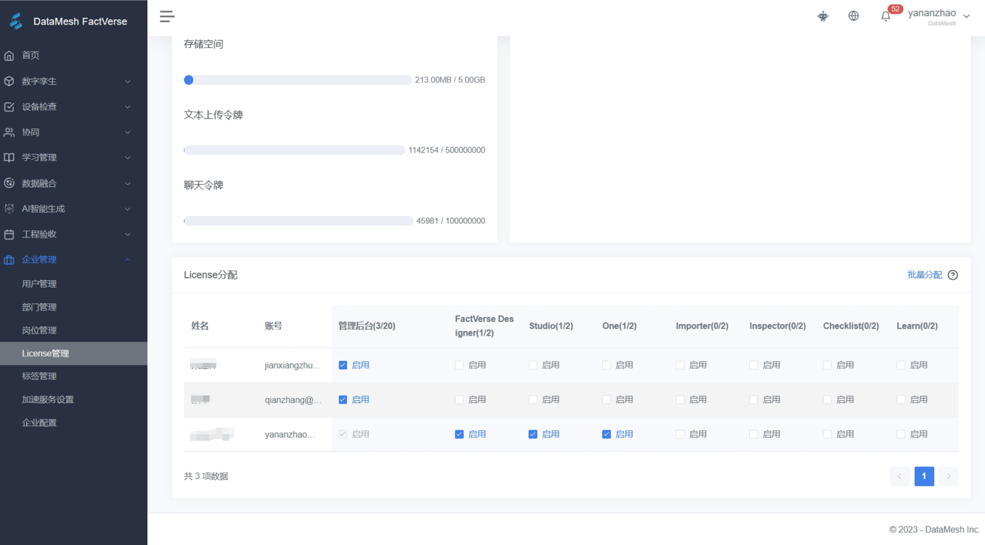Enable Checklist for qianzhang row
Screen dimensions: 985x545
[x=827, y=400]
